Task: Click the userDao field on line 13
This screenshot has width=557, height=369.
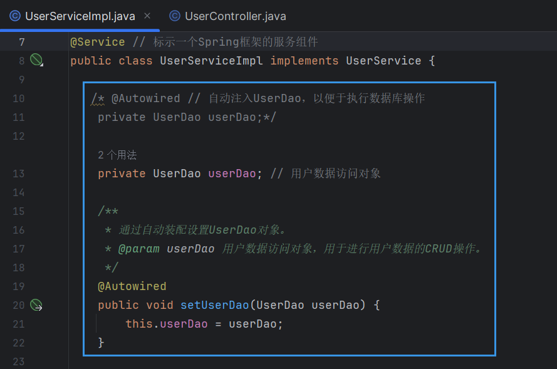Action: 232,174
